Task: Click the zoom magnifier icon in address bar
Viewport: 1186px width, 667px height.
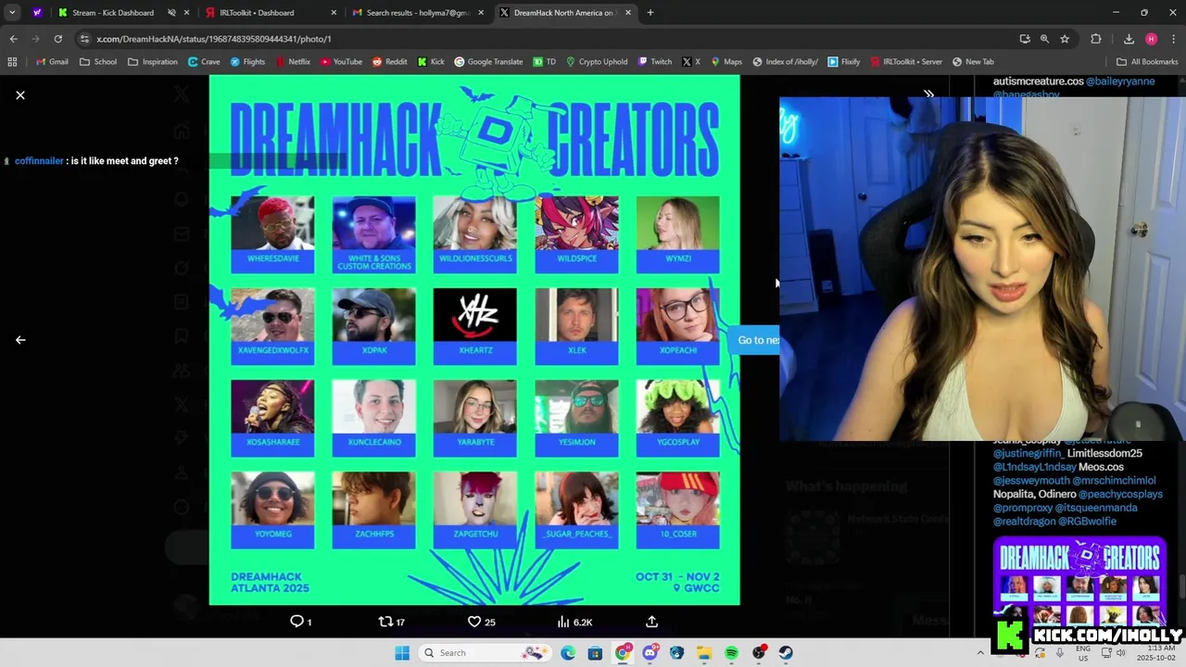Action: tap(1044, 39)
